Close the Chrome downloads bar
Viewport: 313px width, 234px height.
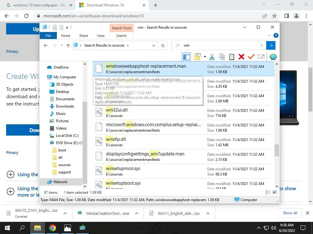[307, 213]
